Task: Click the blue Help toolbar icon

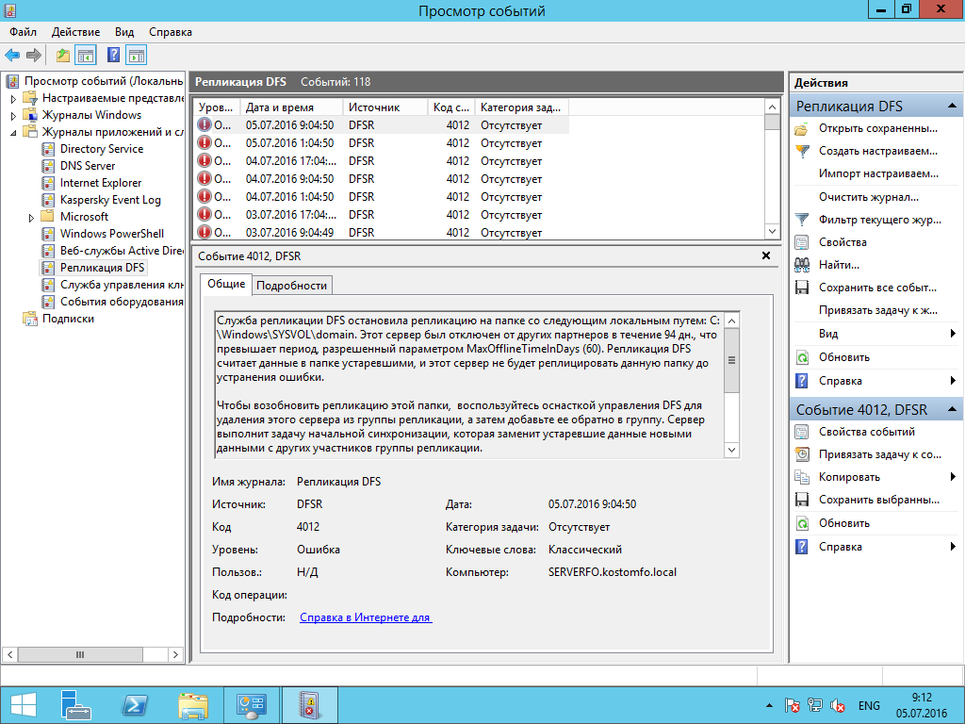Action: coord(113,55)
